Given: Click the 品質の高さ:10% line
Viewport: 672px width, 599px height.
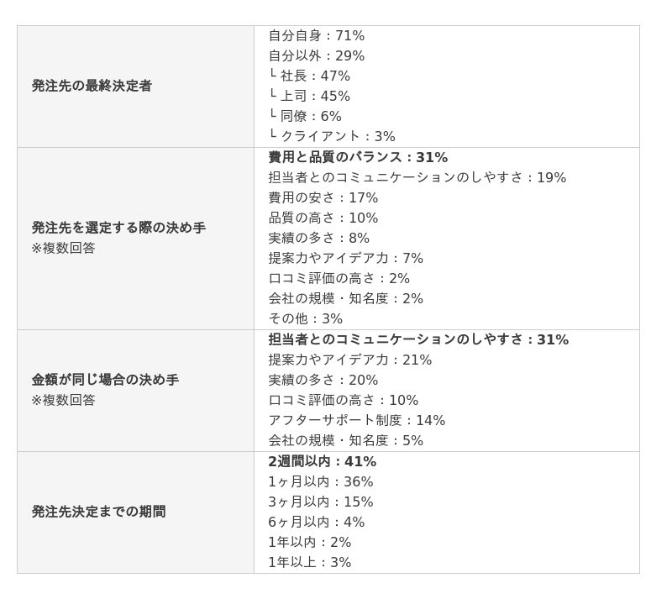Looking at the screenshot, I should coord(323,218).
